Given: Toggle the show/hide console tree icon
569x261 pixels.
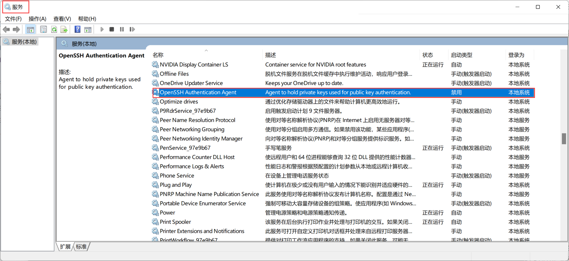Looking at the screenshot, I should tap(30, 29).
